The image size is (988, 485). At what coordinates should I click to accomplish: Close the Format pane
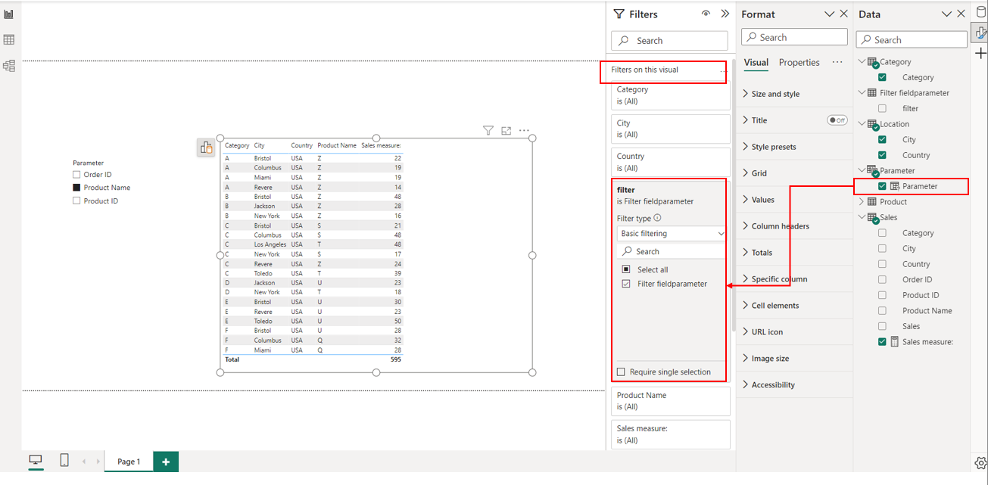pyautogui.click(x=844, y=14)
